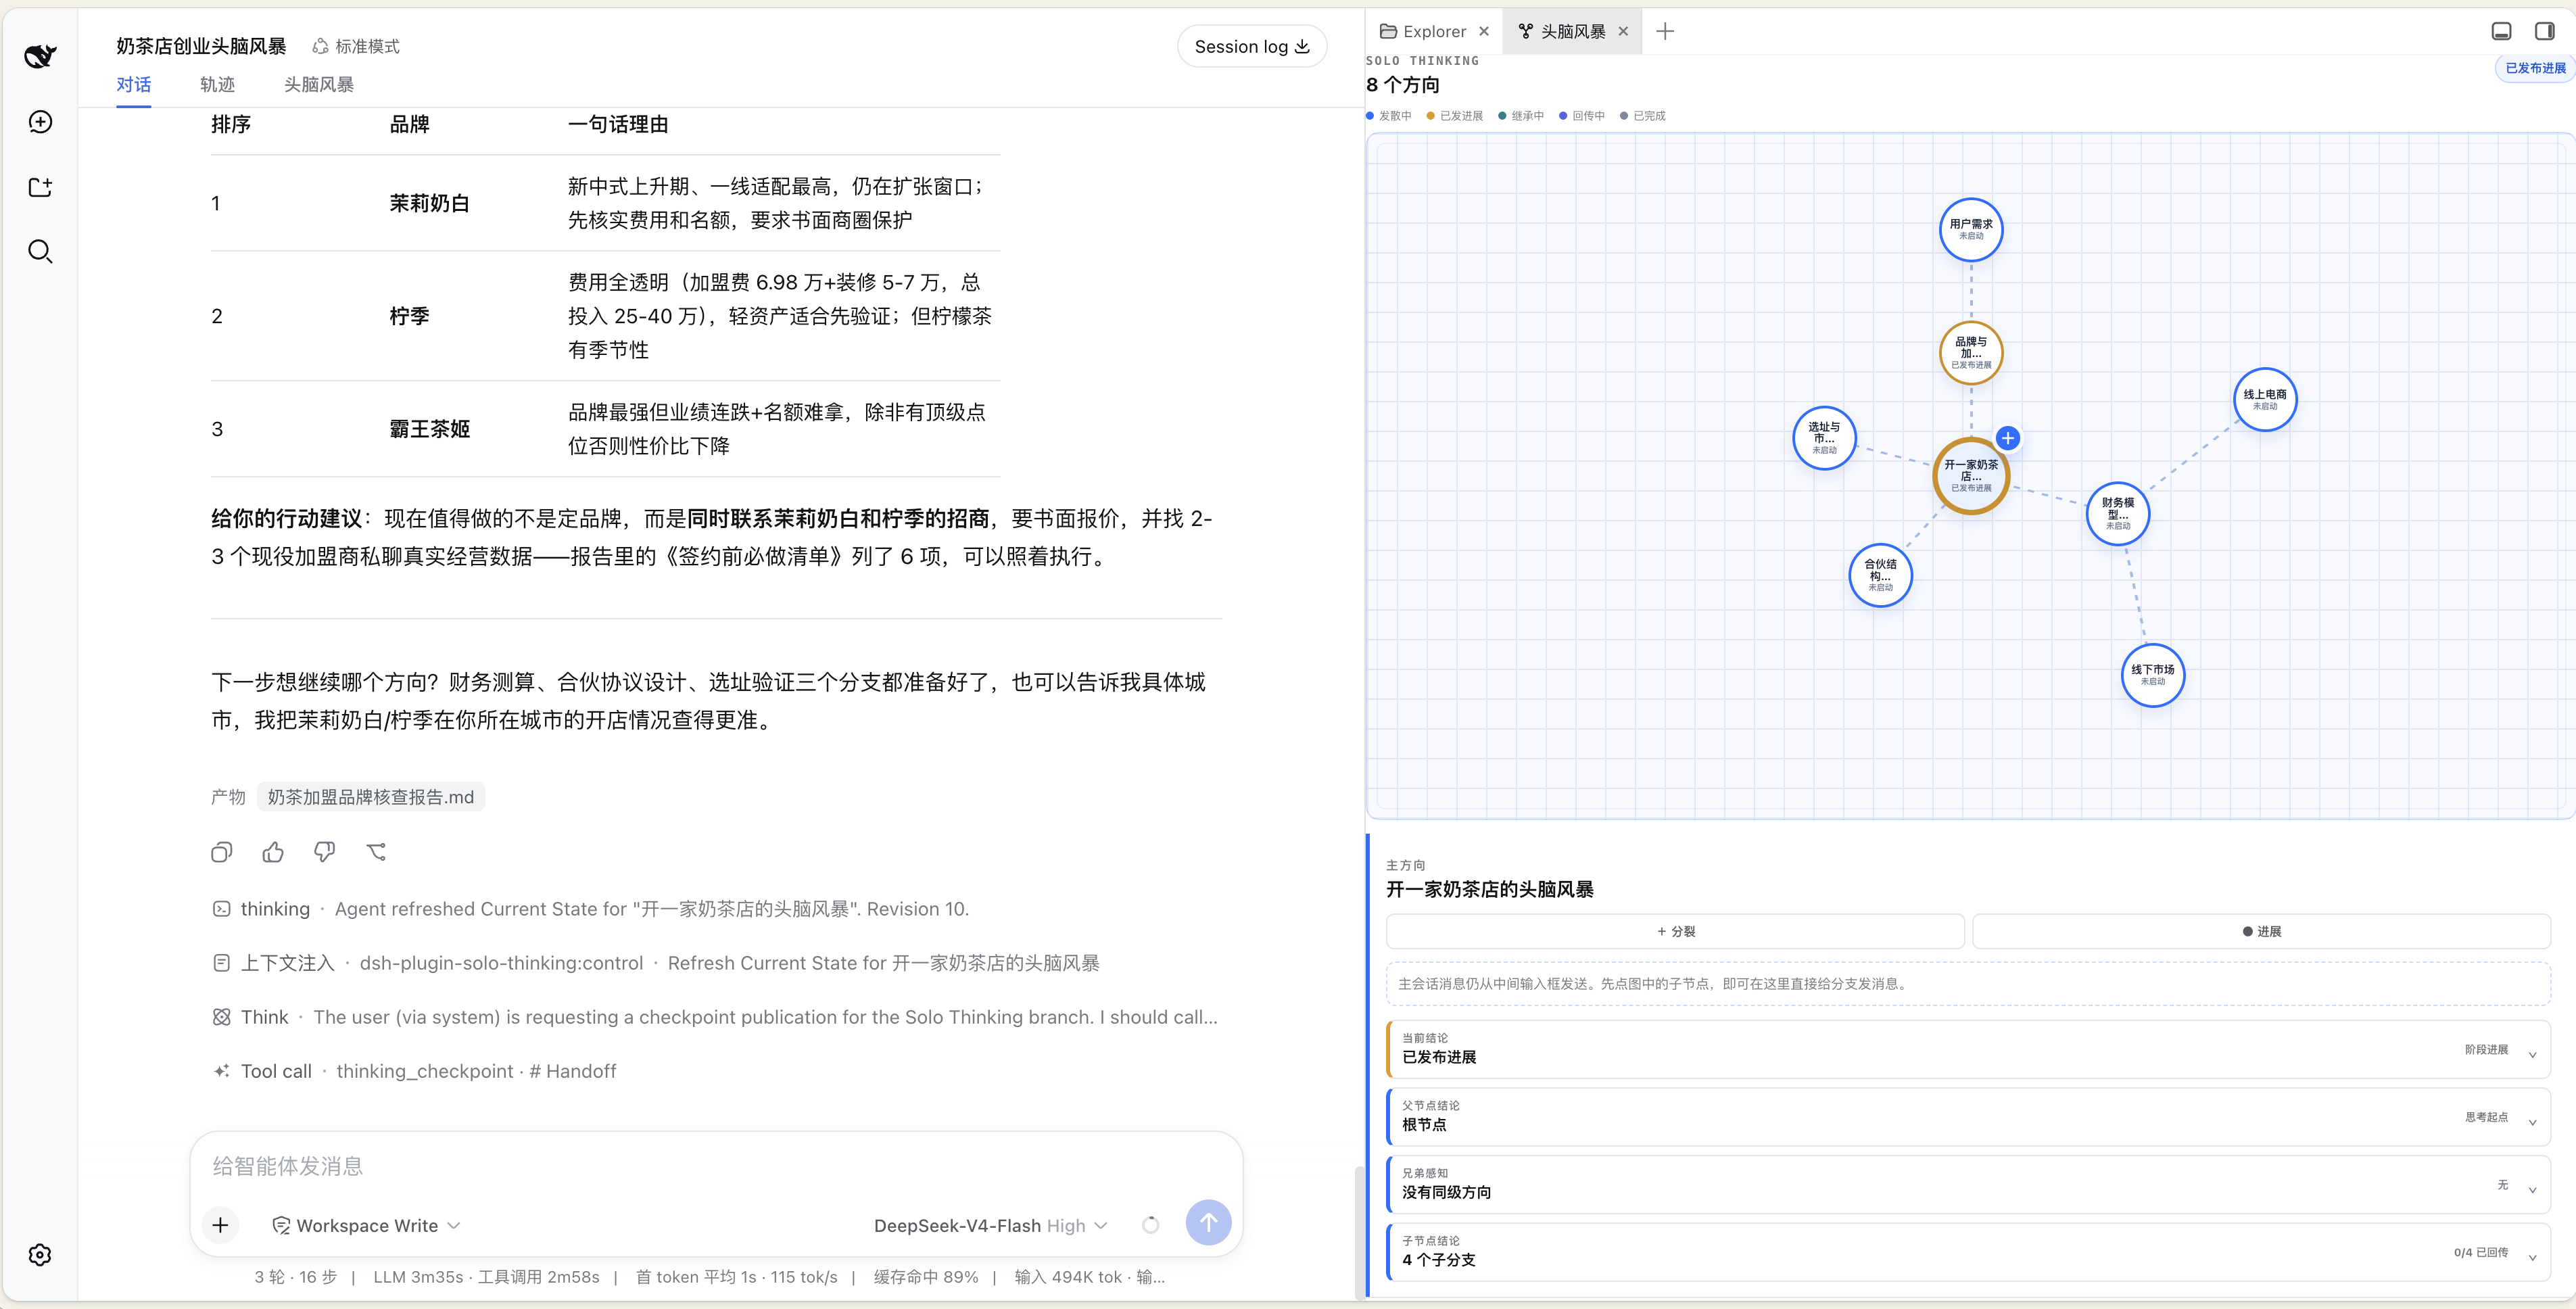Click the 回传中 legend dot
Screen dimensions: 2576x1309
(1563, 116)
